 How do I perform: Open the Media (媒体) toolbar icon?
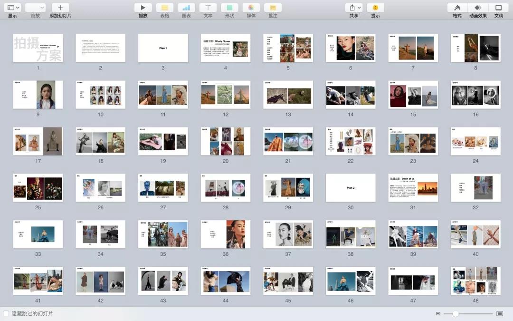[x=251, y=8]
